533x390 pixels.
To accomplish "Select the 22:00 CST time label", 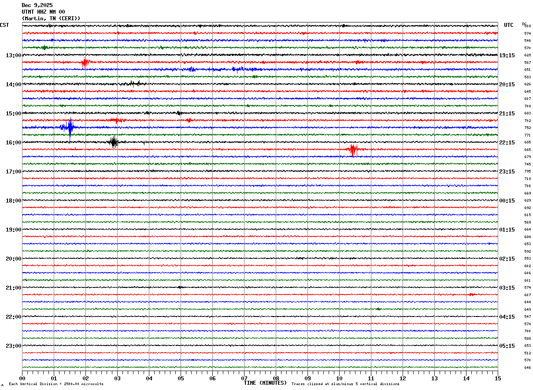I will pos(13,317).
